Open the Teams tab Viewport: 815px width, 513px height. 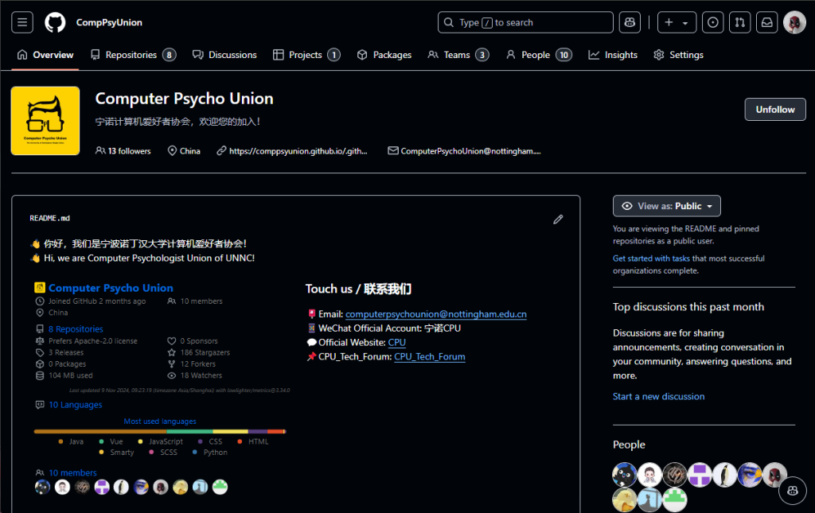point(458,55)
